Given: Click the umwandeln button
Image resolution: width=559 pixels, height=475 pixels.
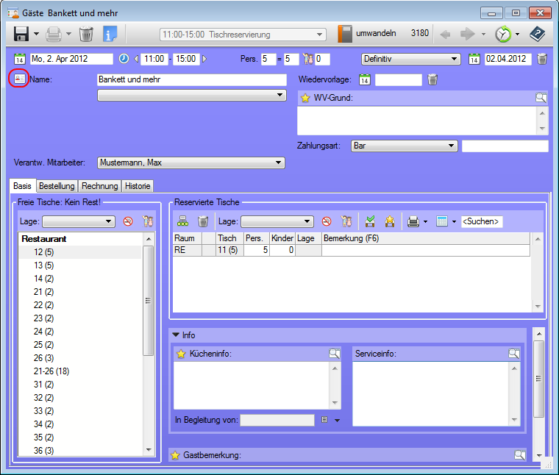Looking at the screenshot, I should (368, 34).
